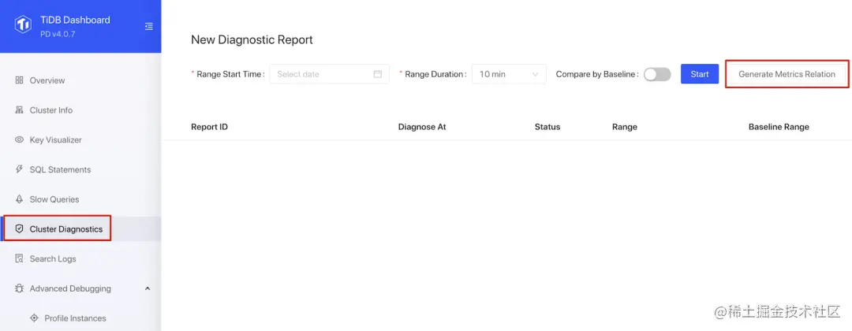
Task: Click the New Diagnostic Report heading
Action: click(x=252, y=39)
